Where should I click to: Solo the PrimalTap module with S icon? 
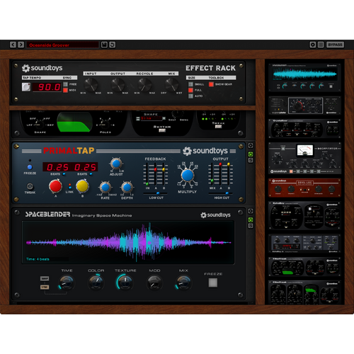coord(251,160)
